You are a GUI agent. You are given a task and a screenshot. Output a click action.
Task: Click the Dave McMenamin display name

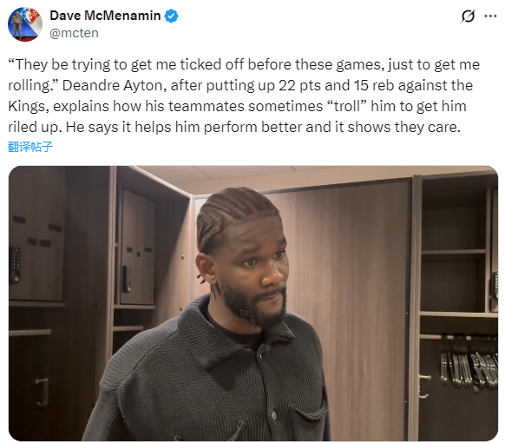point(105,16)
